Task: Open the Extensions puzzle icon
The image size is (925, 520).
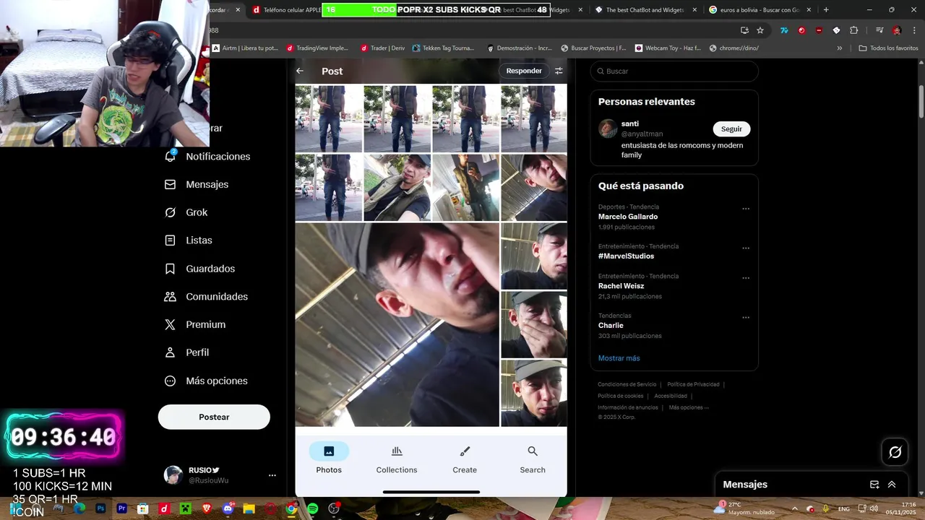Action: 854,30
